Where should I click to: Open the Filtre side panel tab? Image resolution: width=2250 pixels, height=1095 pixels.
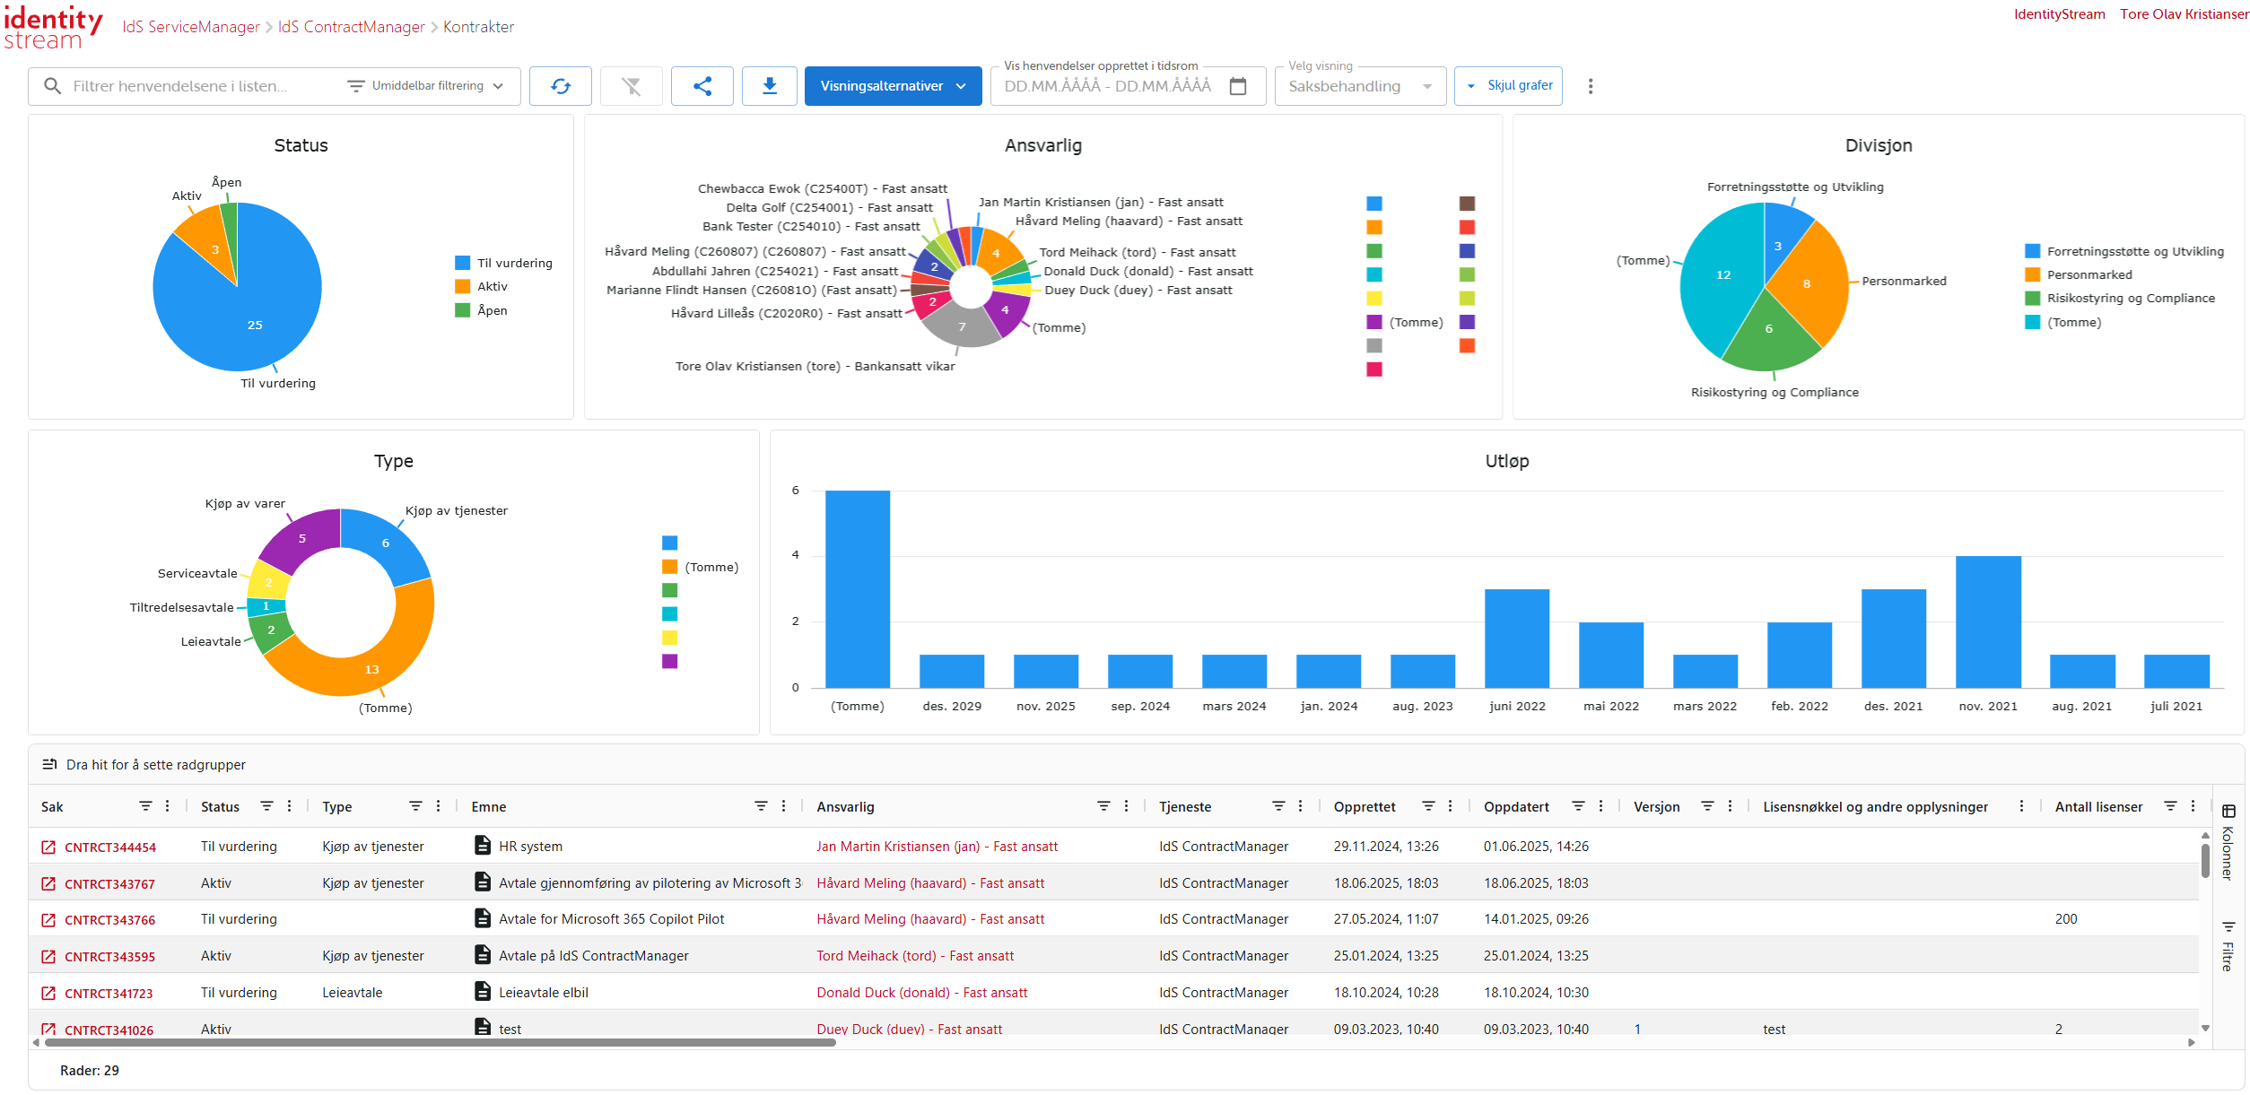click(x=2228, y=946)
